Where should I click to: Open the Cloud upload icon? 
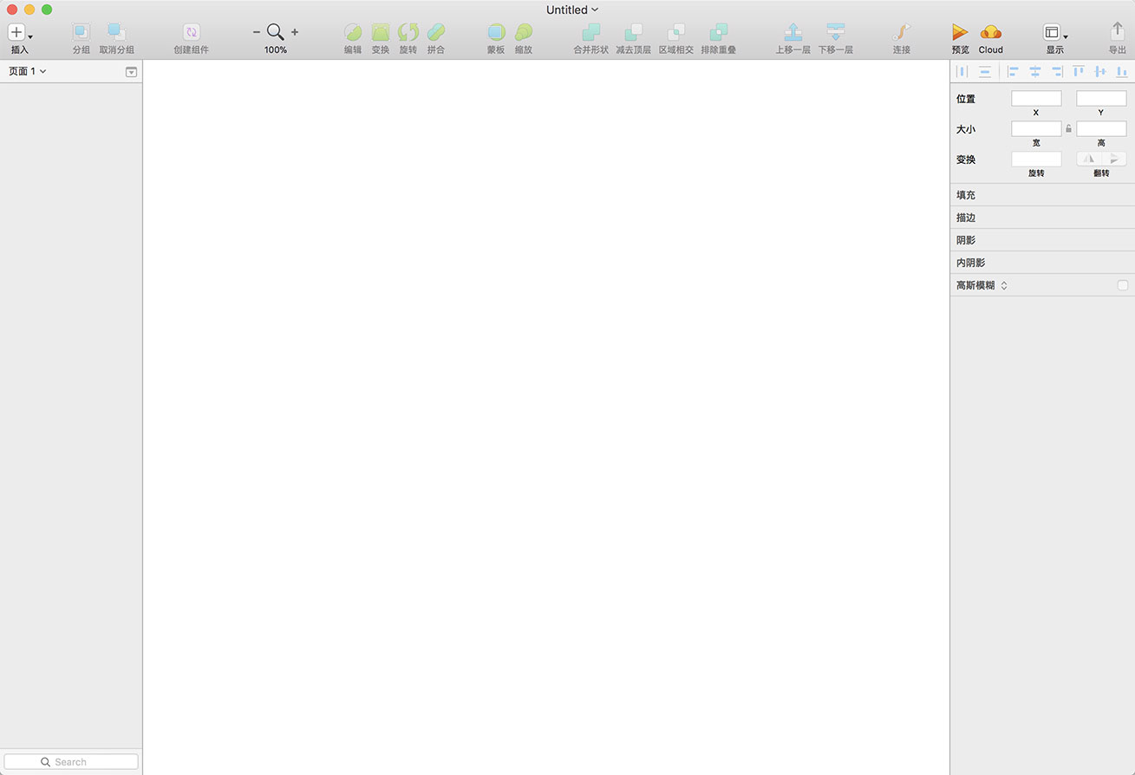990,33
